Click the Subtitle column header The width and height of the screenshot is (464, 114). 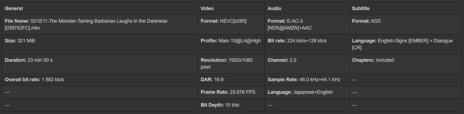[x=361, y=8]
